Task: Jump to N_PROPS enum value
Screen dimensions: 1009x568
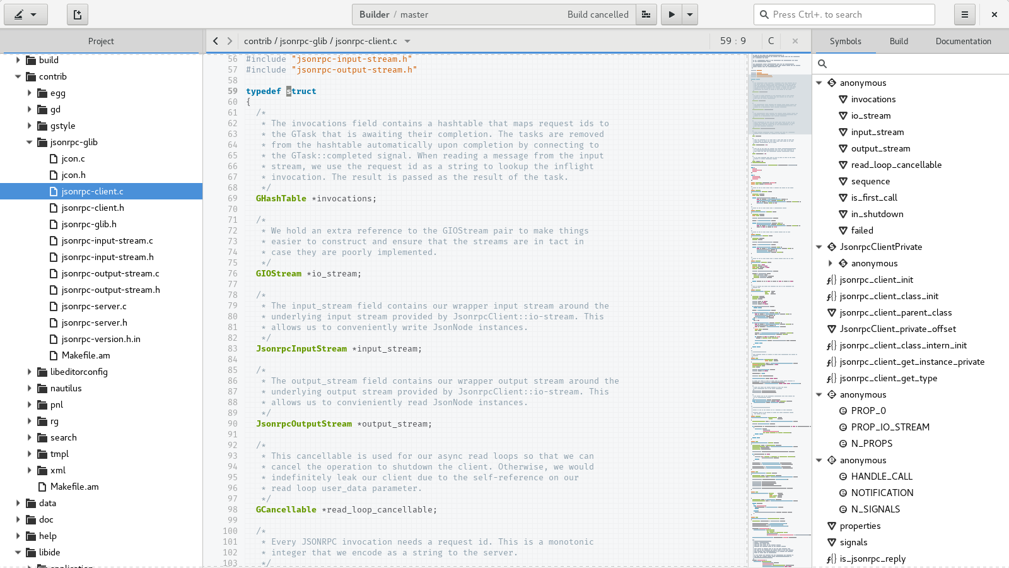Action: pyautogui.click(x=872, y=444)
